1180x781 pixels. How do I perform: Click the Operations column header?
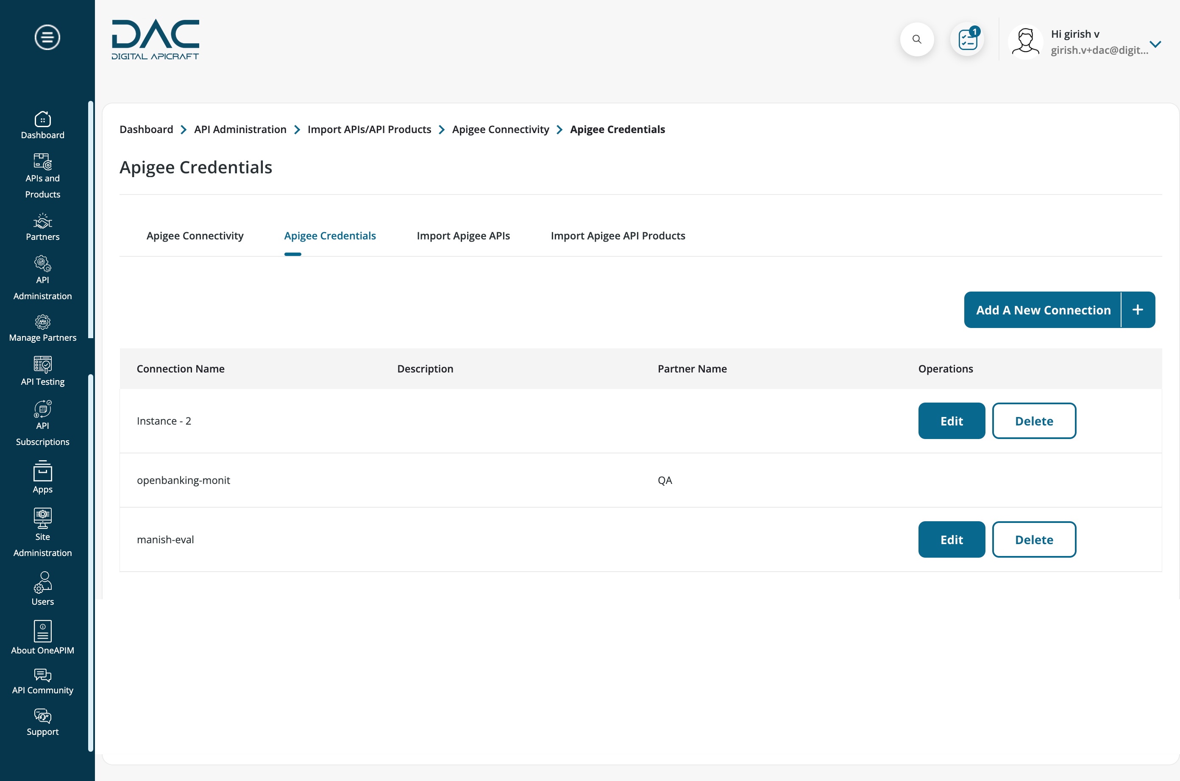[945, 369]
